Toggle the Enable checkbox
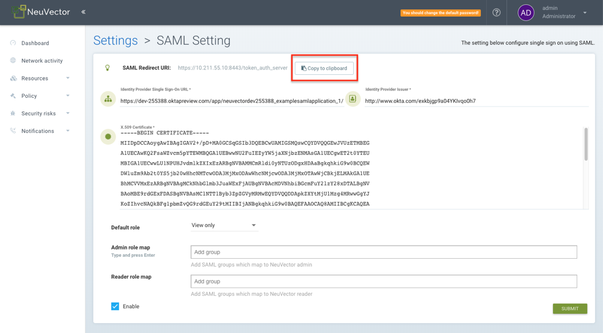 click(115, 306)
